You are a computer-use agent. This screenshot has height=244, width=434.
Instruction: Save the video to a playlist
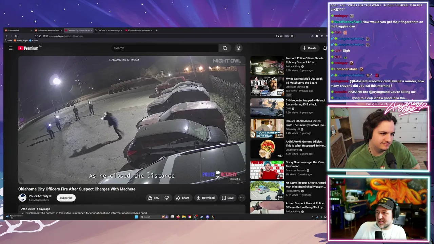pos(228,198)
